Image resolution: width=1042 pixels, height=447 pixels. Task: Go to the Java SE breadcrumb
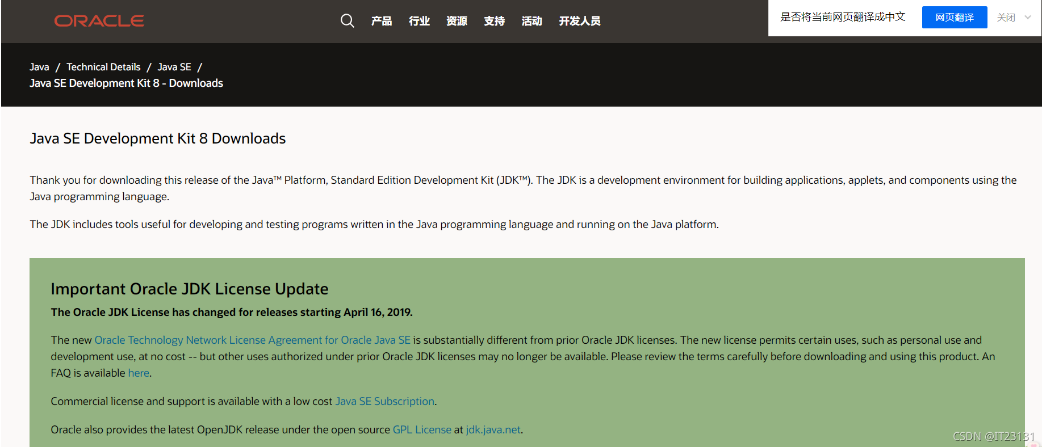coord(174,67)
